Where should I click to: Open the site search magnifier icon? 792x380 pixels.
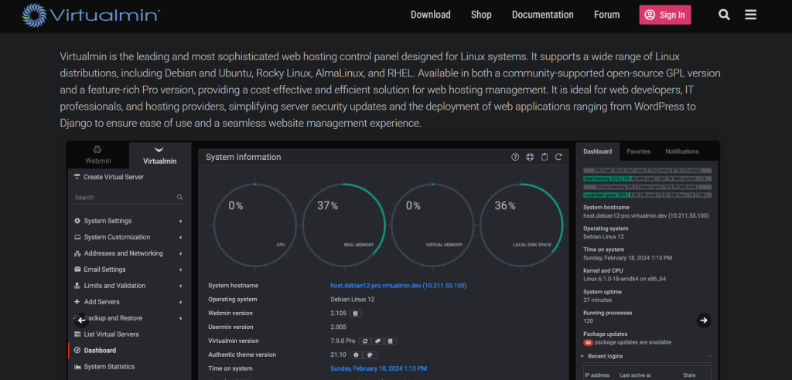724,15
